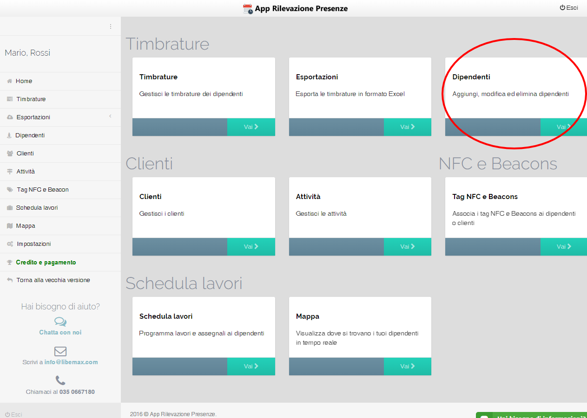Open Schedula lavori in the sidebar menu
This screenshot has width=587, height=418.
pyautogui.click(x=37, y=208)
